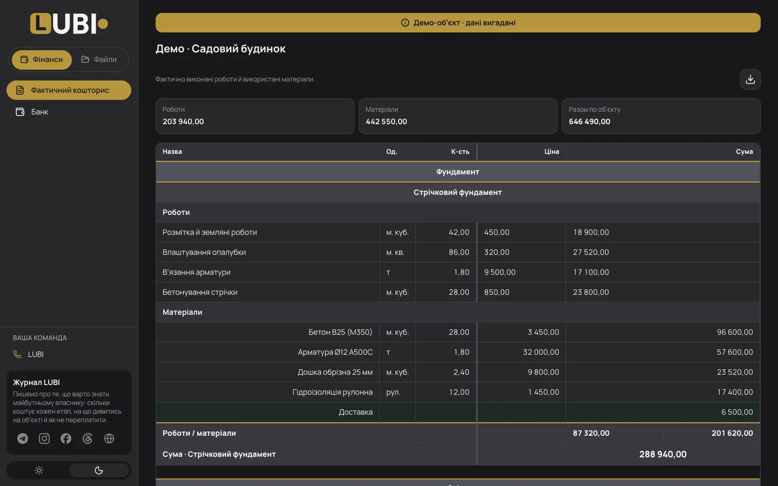Switch to light theme with the sun
This screenshot has width=778, height=486.
[39, 470]
